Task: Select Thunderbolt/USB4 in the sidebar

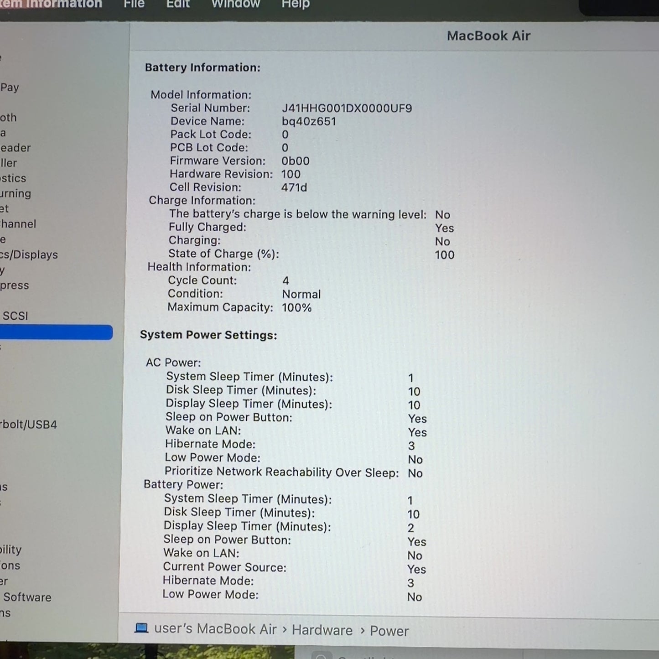Action: pyautogui.click(x=28, y=425)
